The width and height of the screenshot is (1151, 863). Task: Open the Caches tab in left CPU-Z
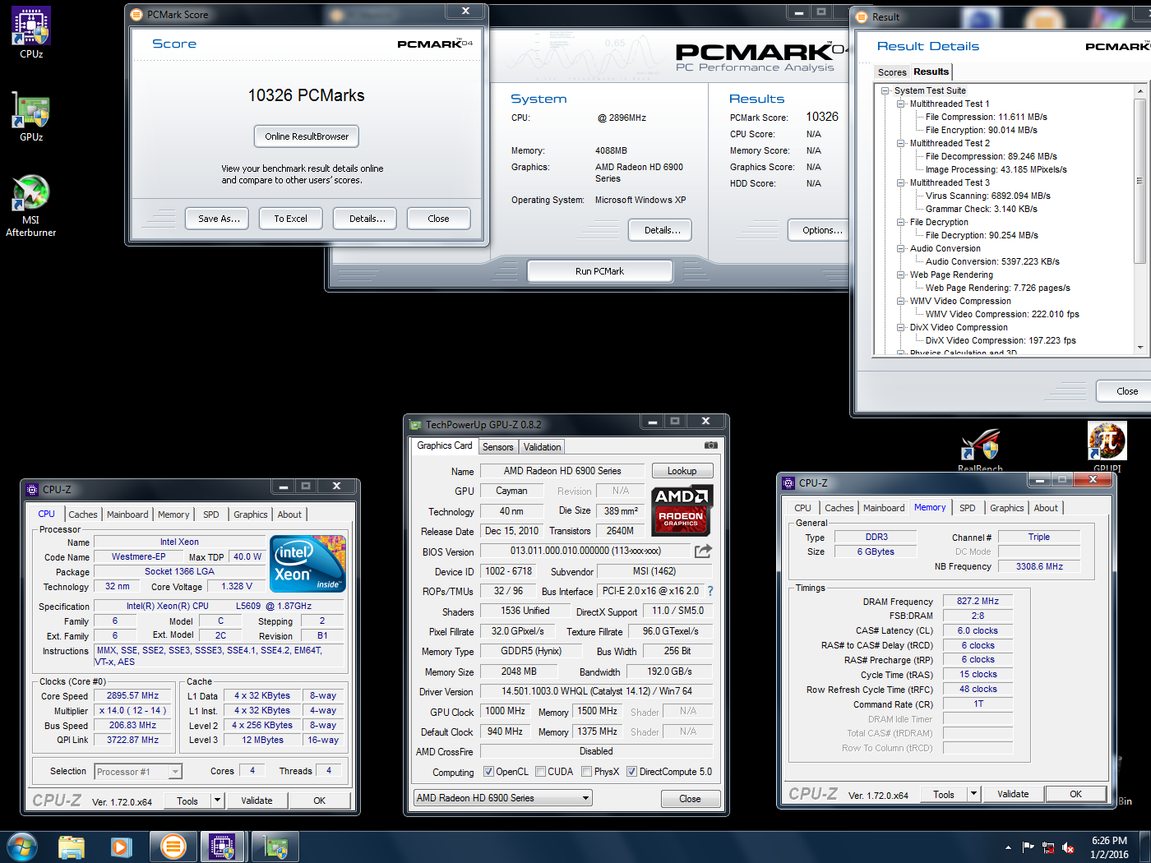tap(82, 515)
